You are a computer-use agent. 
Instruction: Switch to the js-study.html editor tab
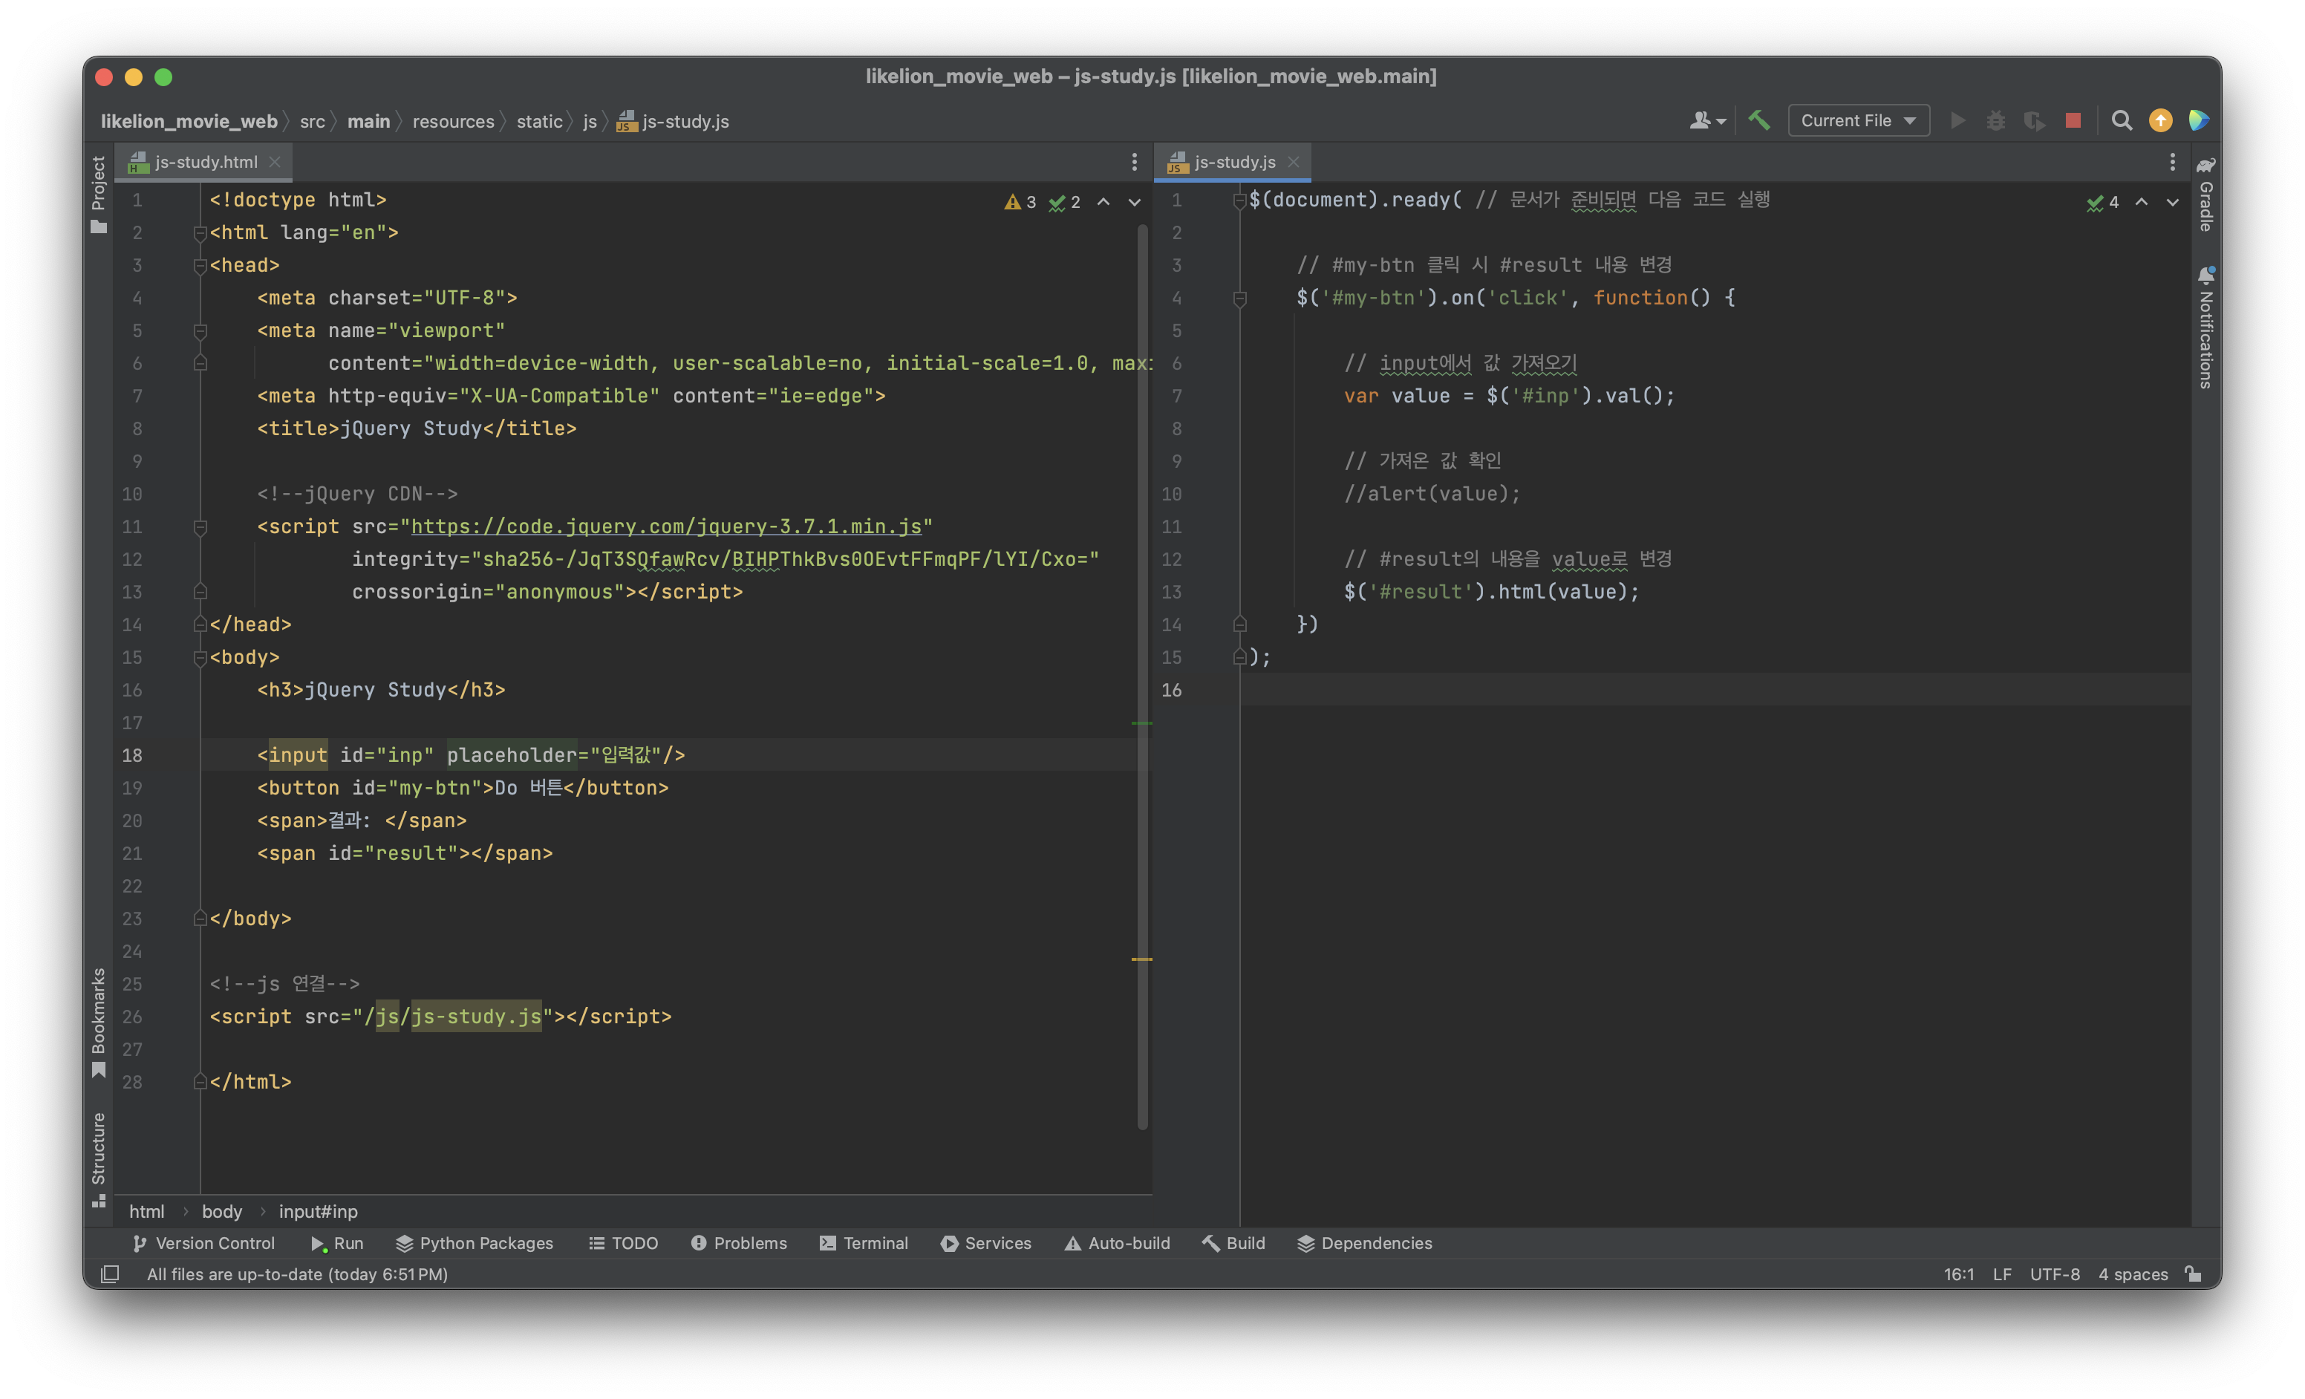[205, 162]
